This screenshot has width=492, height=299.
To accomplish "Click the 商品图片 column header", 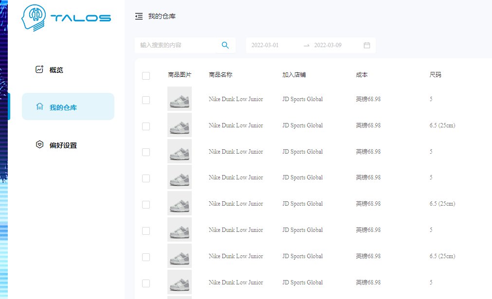I will pyautogui.click(x=180, y=74).
